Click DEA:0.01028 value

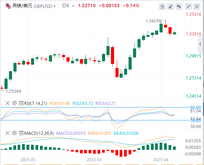click(126, 133)
